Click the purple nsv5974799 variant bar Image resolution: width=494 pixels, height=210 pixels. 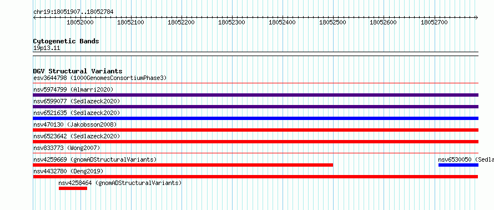click(x=256, y=95)
